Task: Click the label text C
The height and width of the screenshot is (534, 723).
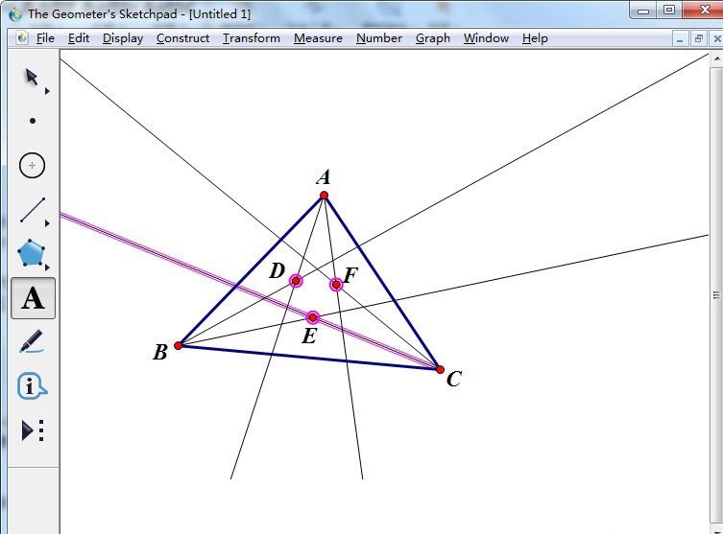Action: pyautogui.click(x=454, y=379)
